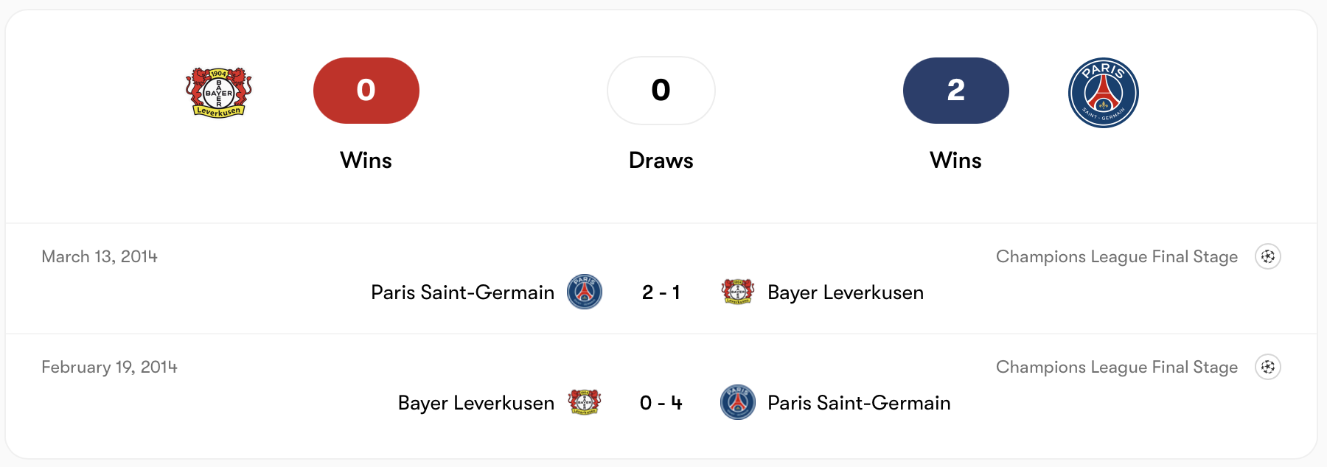This screenshot has height=467, width=1327.
Task: Click the March 13, 2014 match date
Action: 100,256
